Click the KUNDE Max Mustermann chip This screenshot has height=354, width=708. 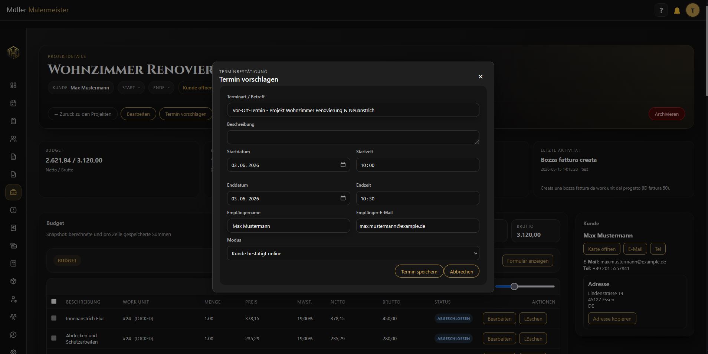(81, 88)
